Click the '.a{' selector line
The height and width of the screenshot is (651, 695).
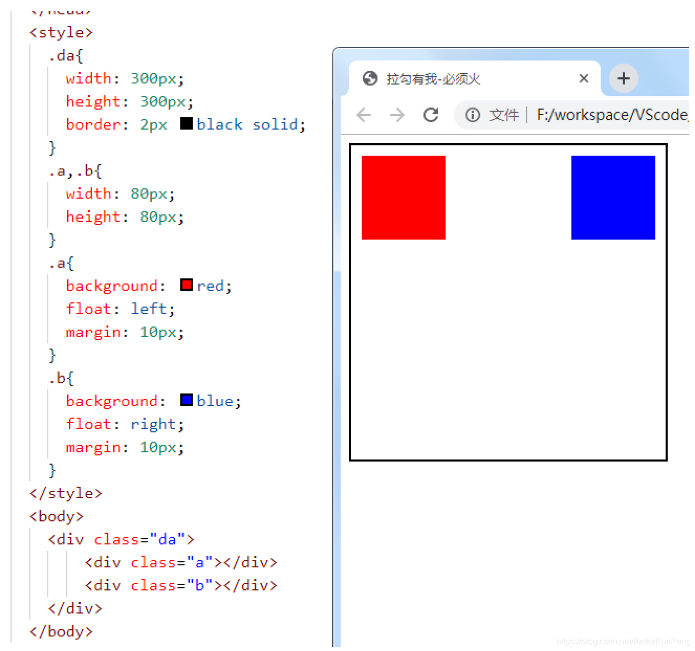pos(61,263)
